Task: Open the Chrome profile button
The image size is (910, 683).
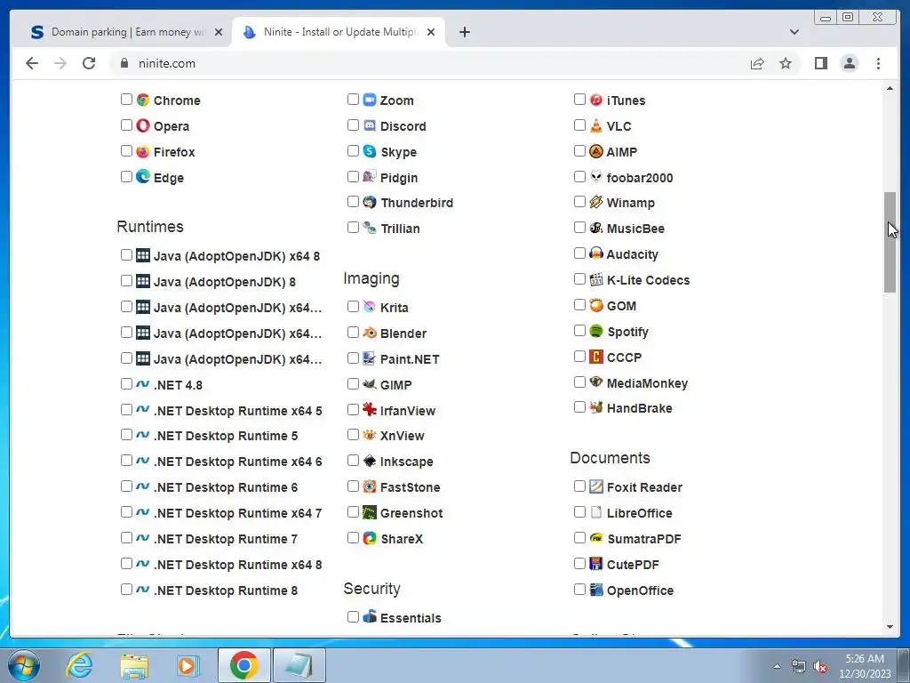Action: point(849,63)
